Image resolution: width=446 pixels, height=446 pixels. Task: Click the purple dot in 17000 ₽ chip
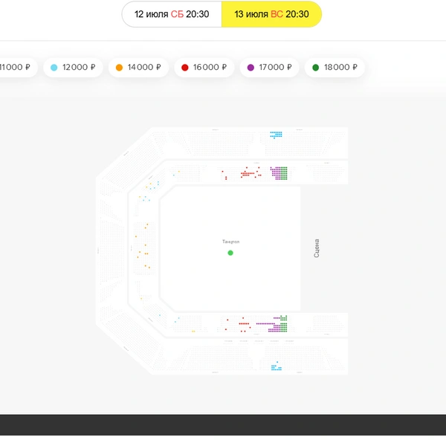click(x=251, y=68)
